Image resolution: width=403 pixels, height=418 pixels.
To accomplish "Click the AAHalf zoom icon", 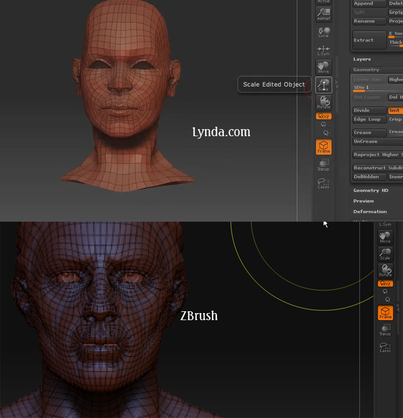I will tap(323, 14).
